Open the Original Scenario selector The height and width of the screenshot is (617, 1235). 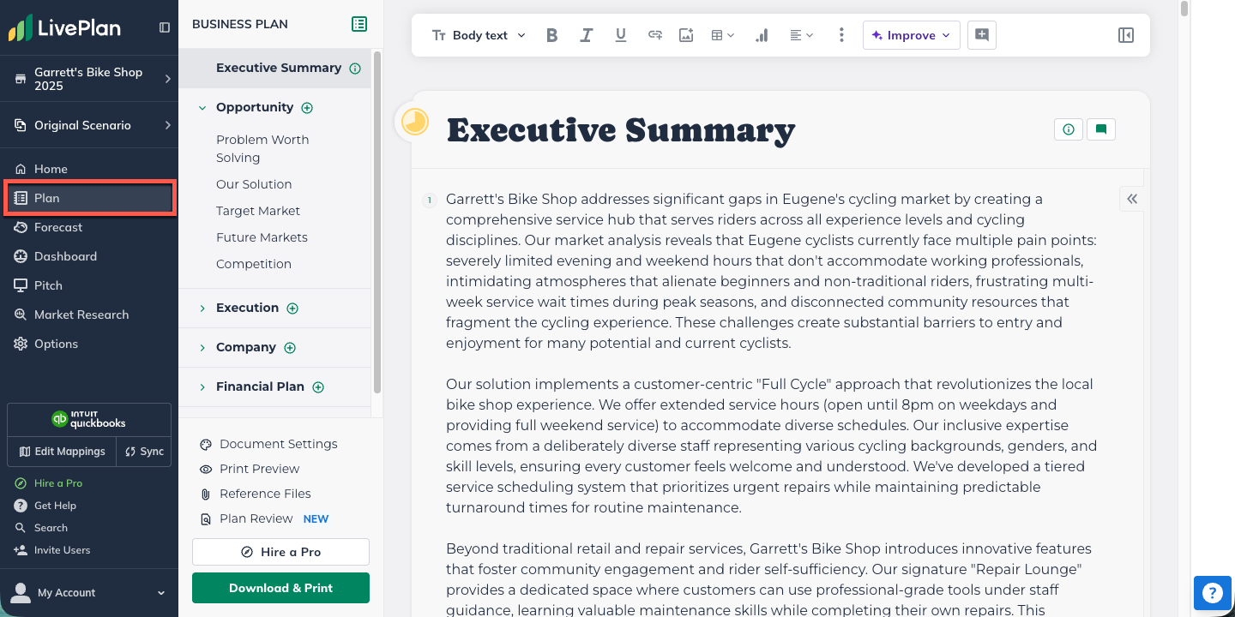89,125
